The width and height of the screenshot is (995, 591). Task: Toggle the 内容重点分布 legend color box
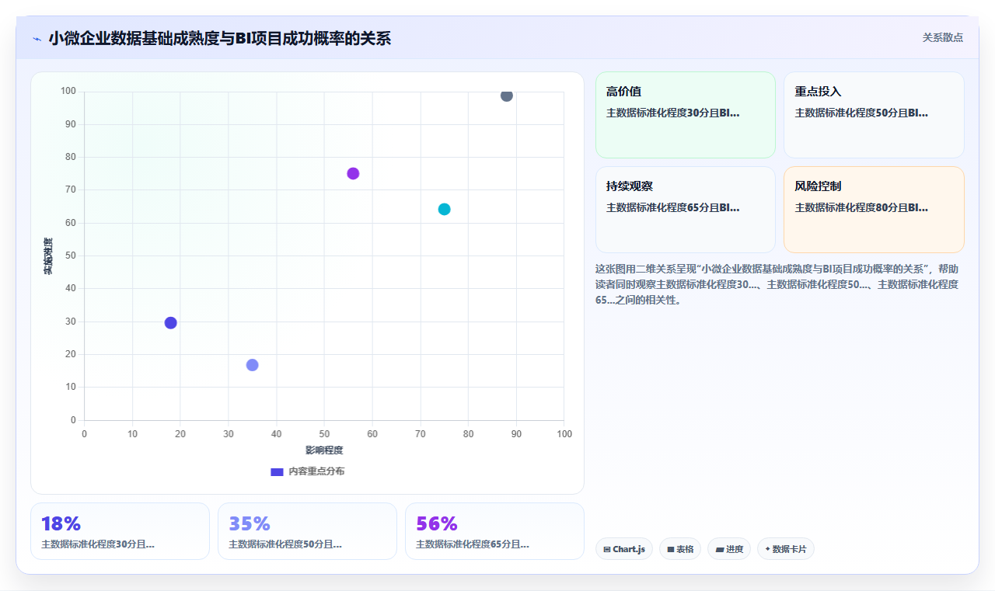pyautogui.click(x=277, y=471)
